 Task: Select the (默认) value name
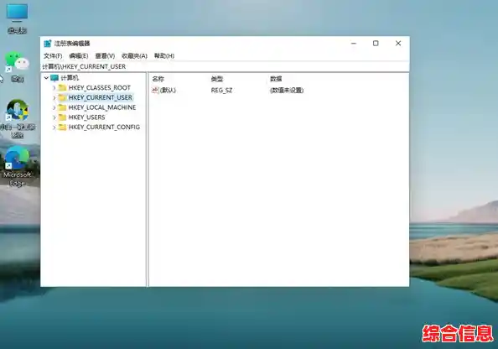168,91
